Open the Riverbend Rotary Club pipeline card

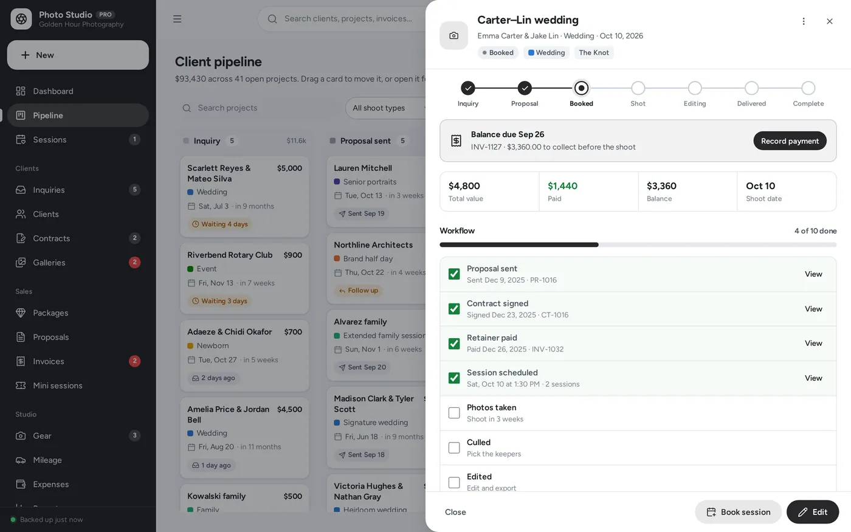244,278
